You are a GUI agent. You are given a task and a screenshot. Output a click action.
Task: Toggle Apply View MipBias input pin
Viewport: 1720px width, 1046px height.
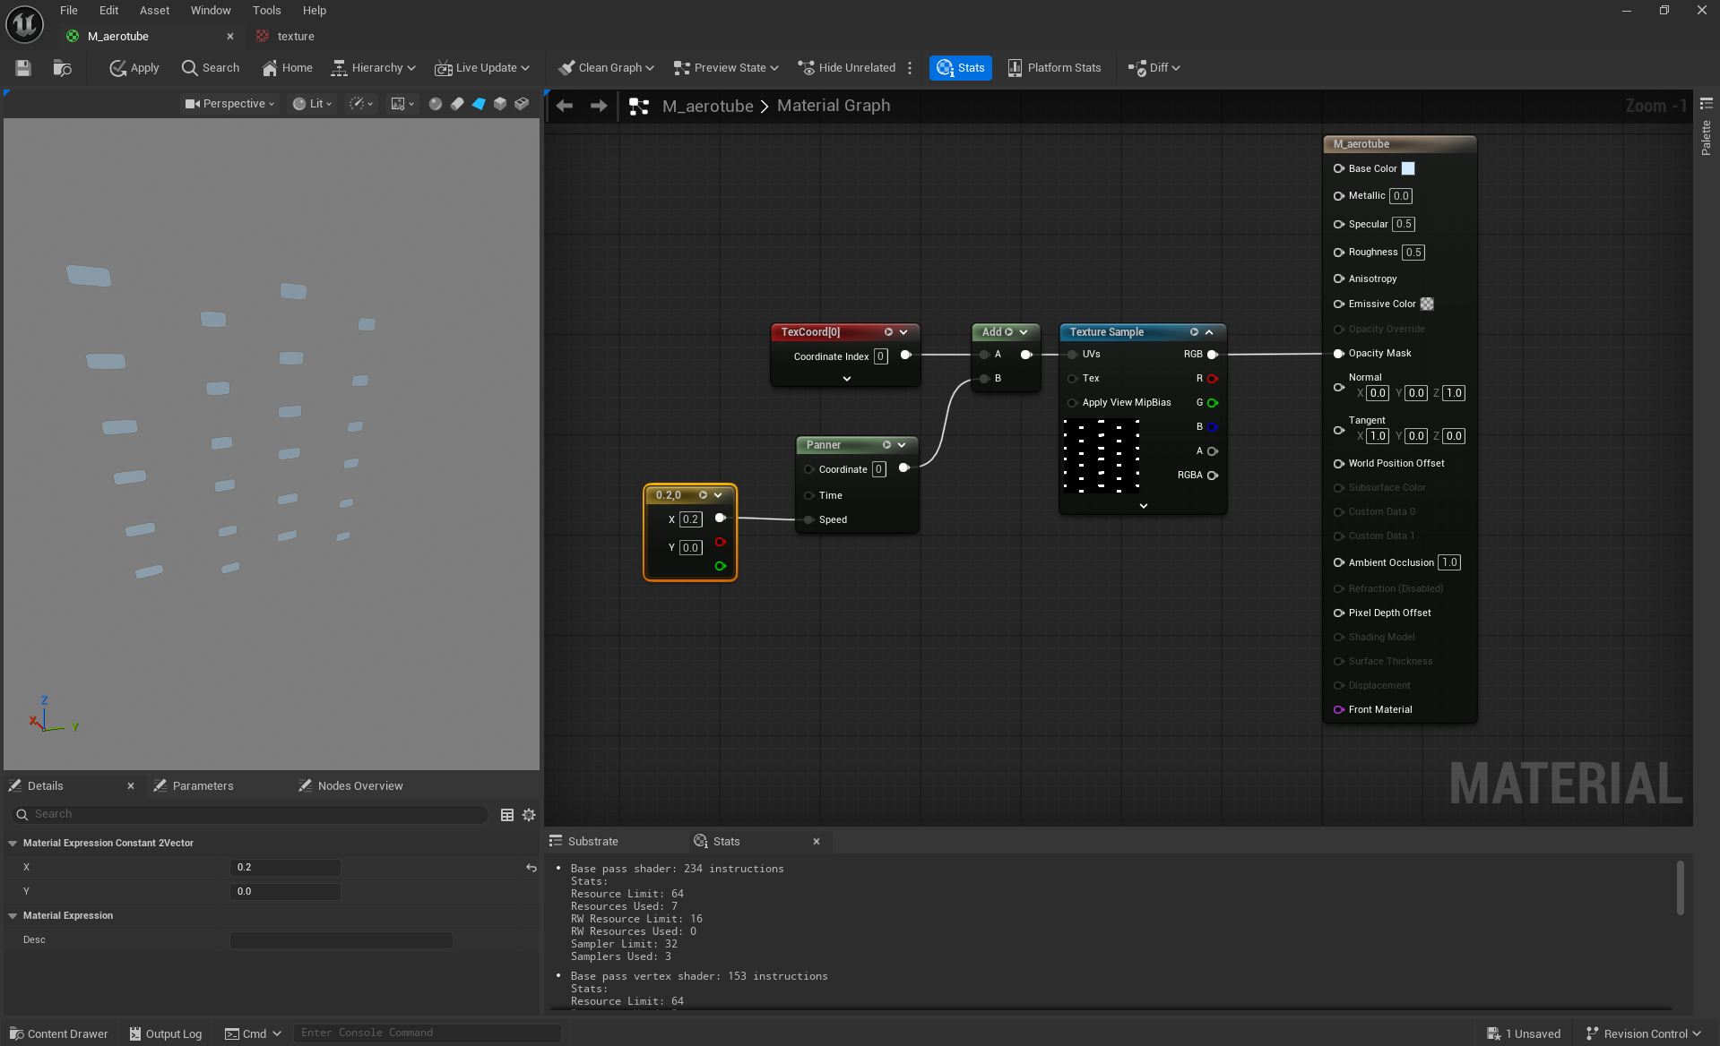click(1072, 403)
